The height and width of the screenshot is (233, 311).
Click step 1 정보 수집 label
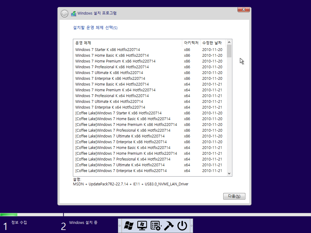pyautogui.click(x=19, y=222)
